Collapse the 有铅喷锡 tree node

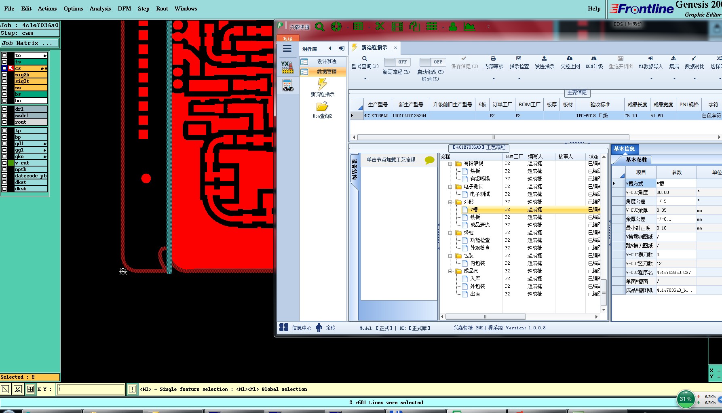pyautogui.click(x=450, y=164)
